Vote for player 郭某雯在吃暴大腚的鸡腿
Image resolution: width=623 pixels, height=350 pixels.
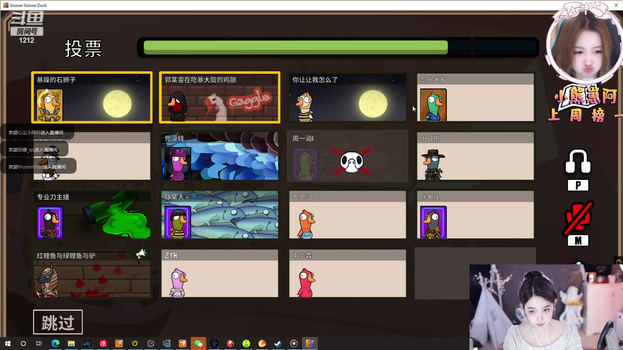pos(220,97)
